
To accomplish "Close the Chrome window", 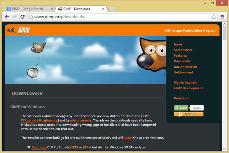I will (222, 3).
